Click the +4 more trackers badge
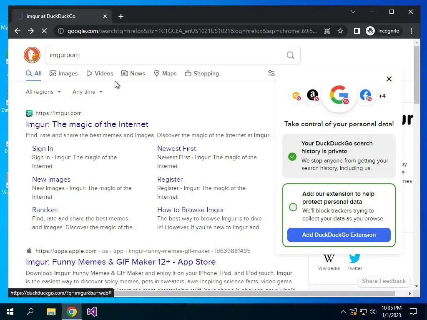427x320 pixels. point(382,96)
